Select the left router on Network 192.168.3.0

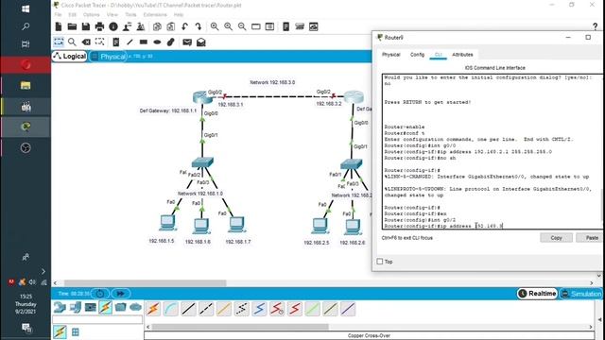click(x=202, y=96)
